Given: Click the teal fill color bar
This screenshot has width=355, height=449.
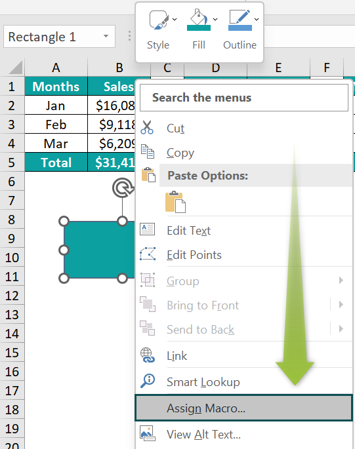Looking at the screenshot, I should point(199,28).
